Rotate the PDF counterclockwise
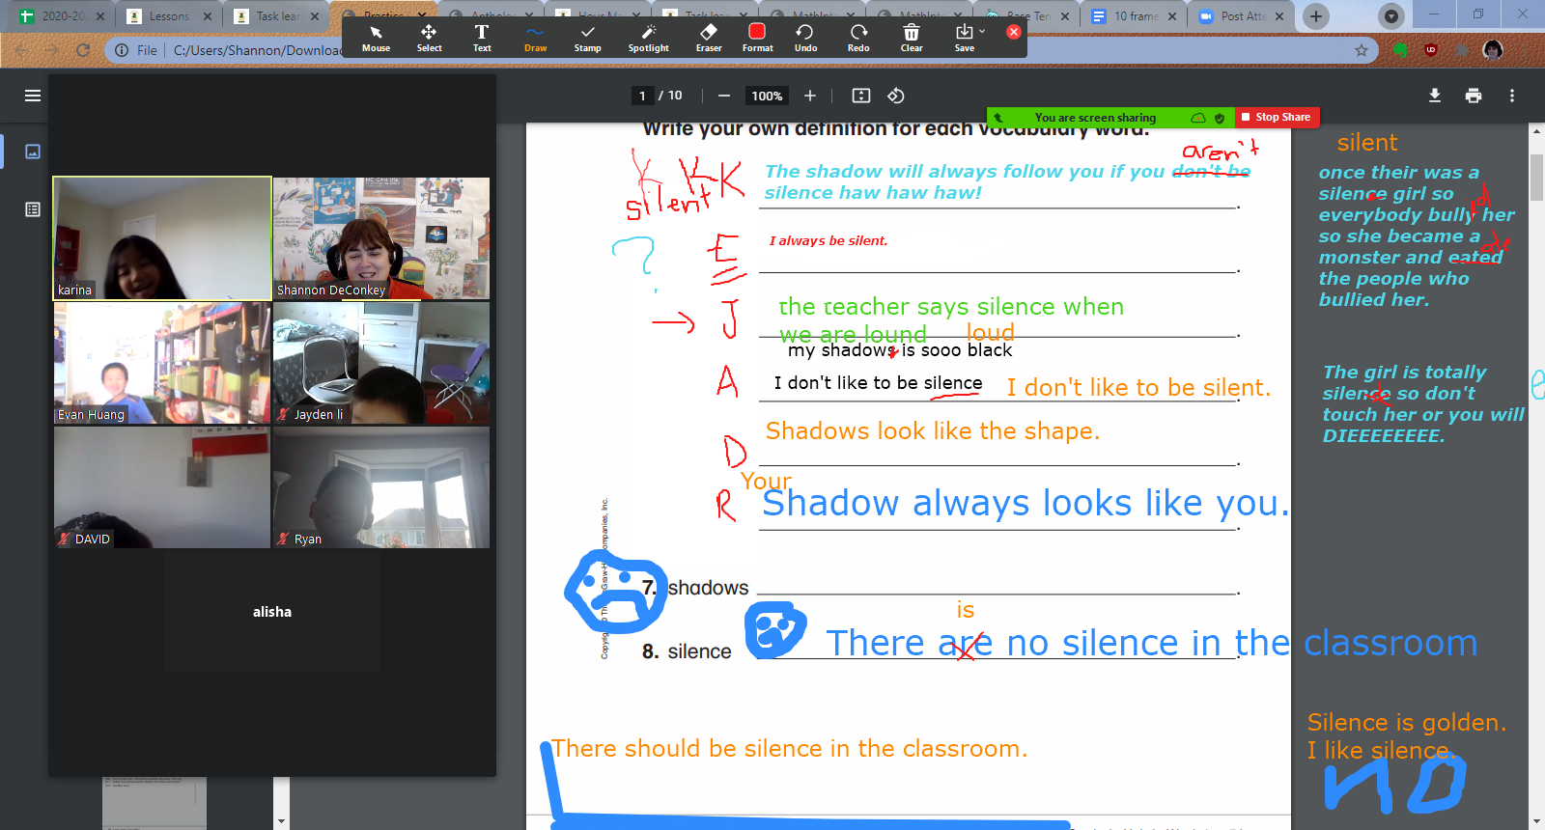Viewport: 1545px width, 830px height. pos(896,96)
